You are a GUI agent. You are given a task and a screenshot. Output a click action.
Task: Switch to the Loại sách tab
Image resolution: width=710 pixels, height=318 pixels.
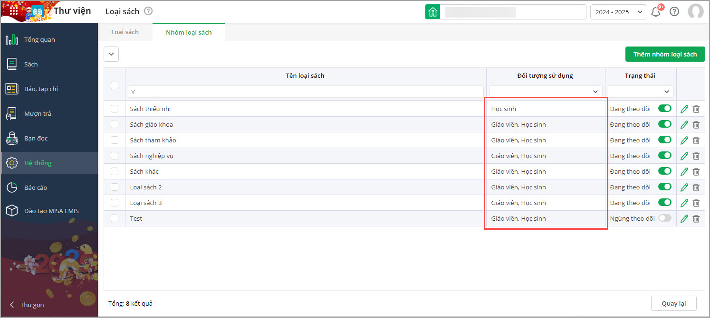125,32
